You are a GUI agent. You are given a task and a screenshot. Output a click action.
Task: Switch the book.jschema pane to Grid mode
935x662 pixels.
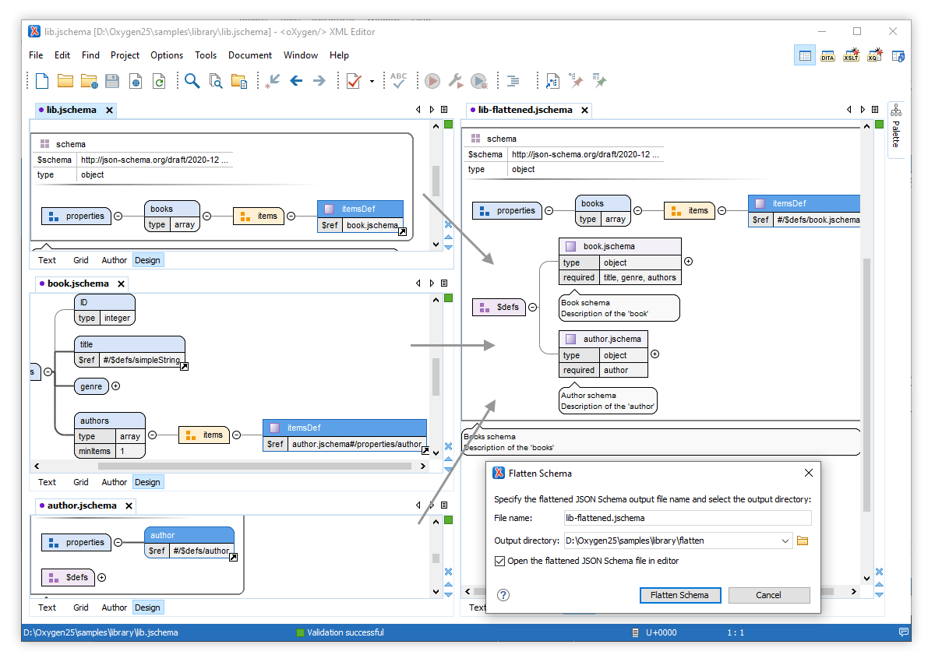[81, 482]
